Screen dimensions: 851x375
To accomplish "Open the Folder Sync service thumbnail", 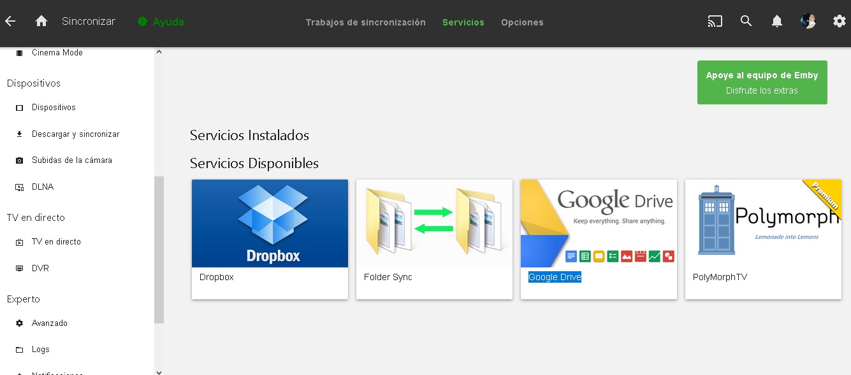I will click(434, 223).
